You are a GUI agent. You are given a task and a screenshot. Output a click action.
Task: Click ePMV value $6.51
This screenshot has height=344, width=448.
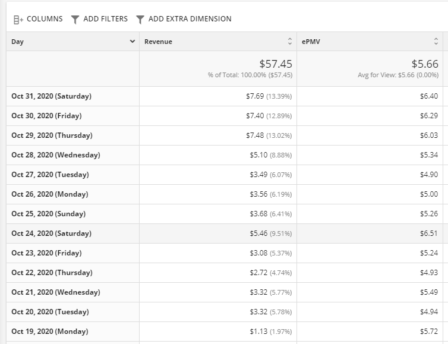pos(429,233)
